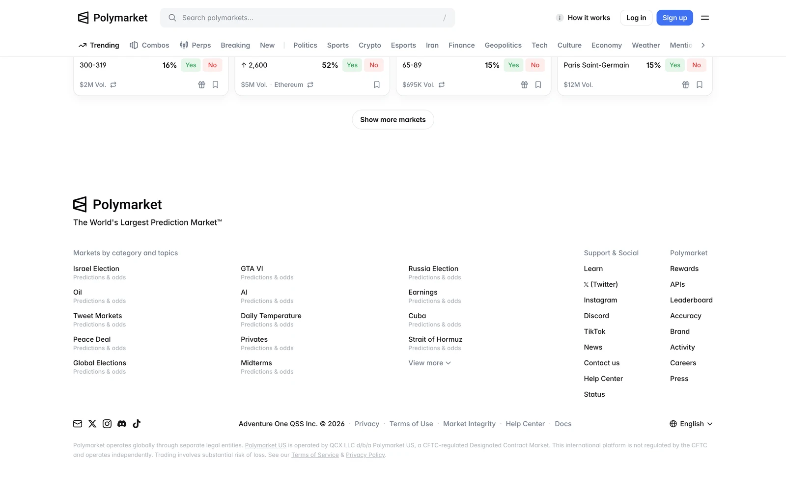This screenshot has width=786, height=491.
Task: Bookmark the 65-89 market card
Action: (538, 84)
